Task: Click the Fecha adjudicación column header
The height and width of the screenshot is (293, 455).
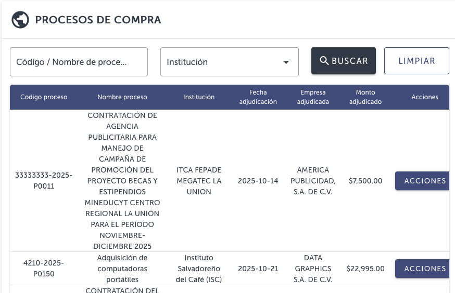Action: pos(258,97)
